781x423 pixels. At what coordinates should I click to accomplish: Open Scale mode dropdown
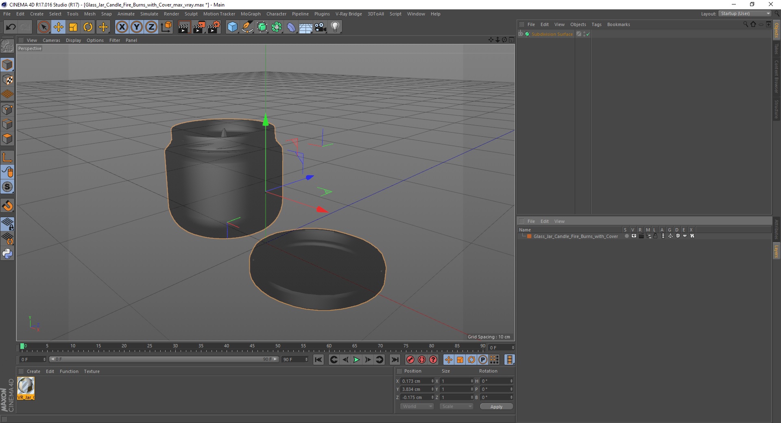tap(456, 406)
